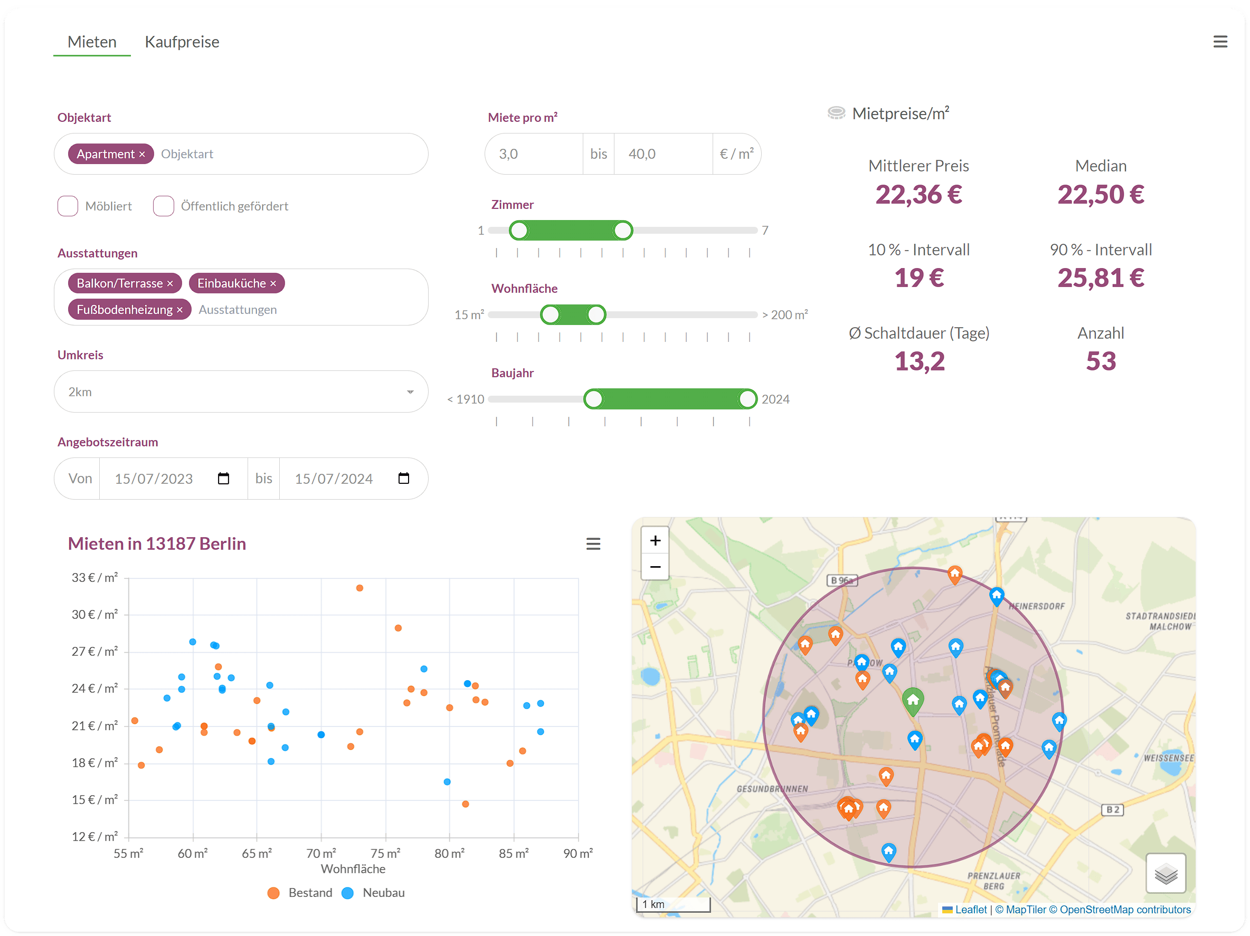Check the Öffentlich gefördert option
This screenshot has width=1250, height=936.
tap(163, 206)
